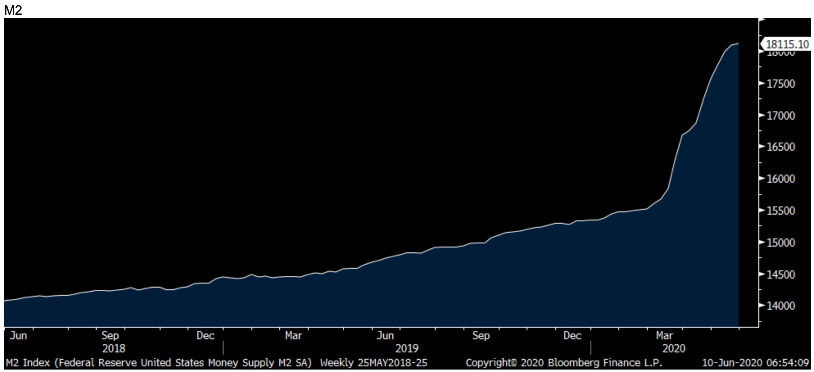Click the Sep label directly above 2018
The width and height of the screenshot is (814, 372).
(110, 336)
